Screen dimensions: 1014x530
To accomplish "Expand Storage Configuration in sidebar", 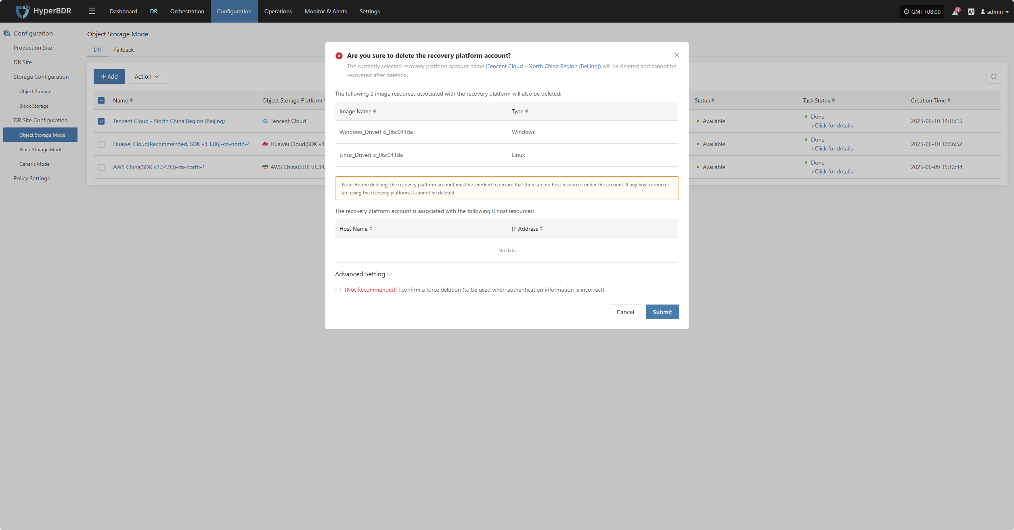I will [41, 77].
